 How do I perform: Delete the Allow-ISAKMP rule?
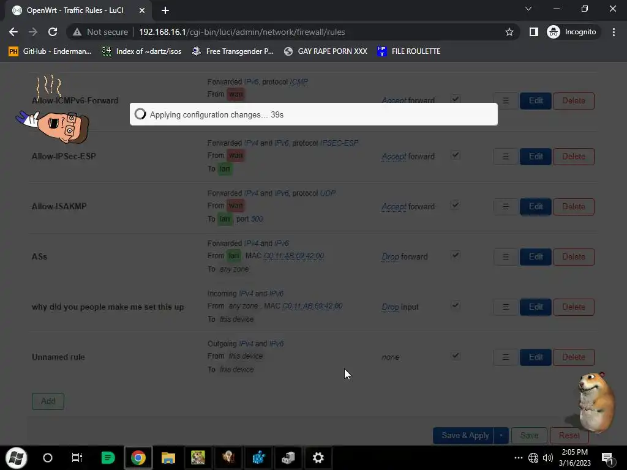click(573, 207)
